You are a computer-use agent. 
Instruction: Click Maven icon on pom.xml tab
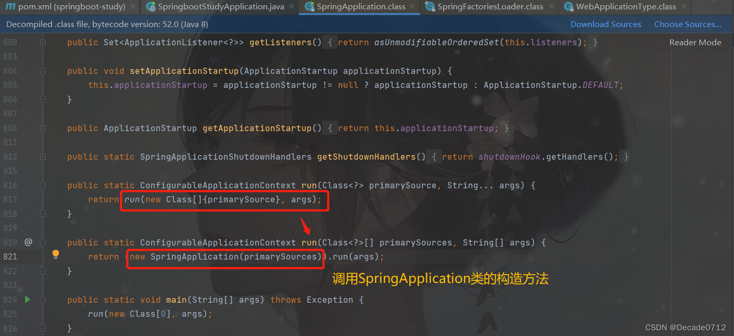pyautogui.click(x=10, y=7)
